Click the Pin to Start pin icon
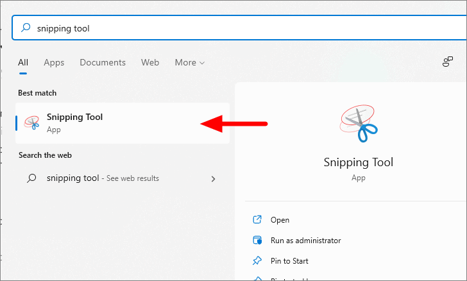Screen dimensions: 467x281 click(257, 260)
